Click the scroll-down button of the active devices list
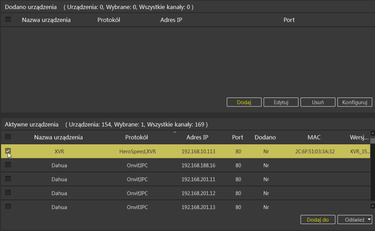 coord(372,206)
